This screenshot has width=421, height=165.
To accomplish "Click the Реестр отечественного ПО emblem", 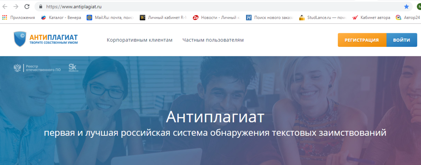I will coord(37,68).
